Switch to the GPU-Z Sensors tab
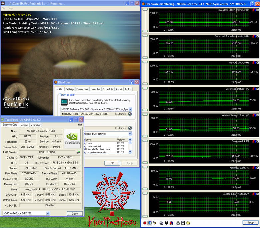 coord(24,125)
